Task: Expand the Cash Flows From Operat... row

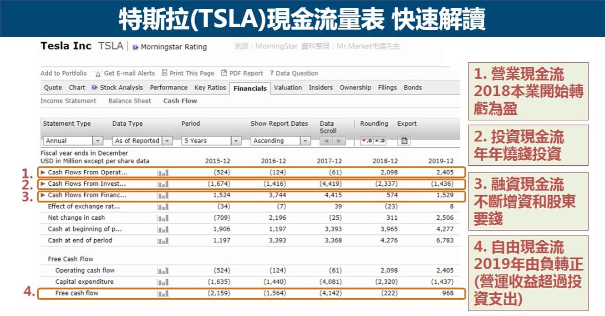Action: (43, 173)
